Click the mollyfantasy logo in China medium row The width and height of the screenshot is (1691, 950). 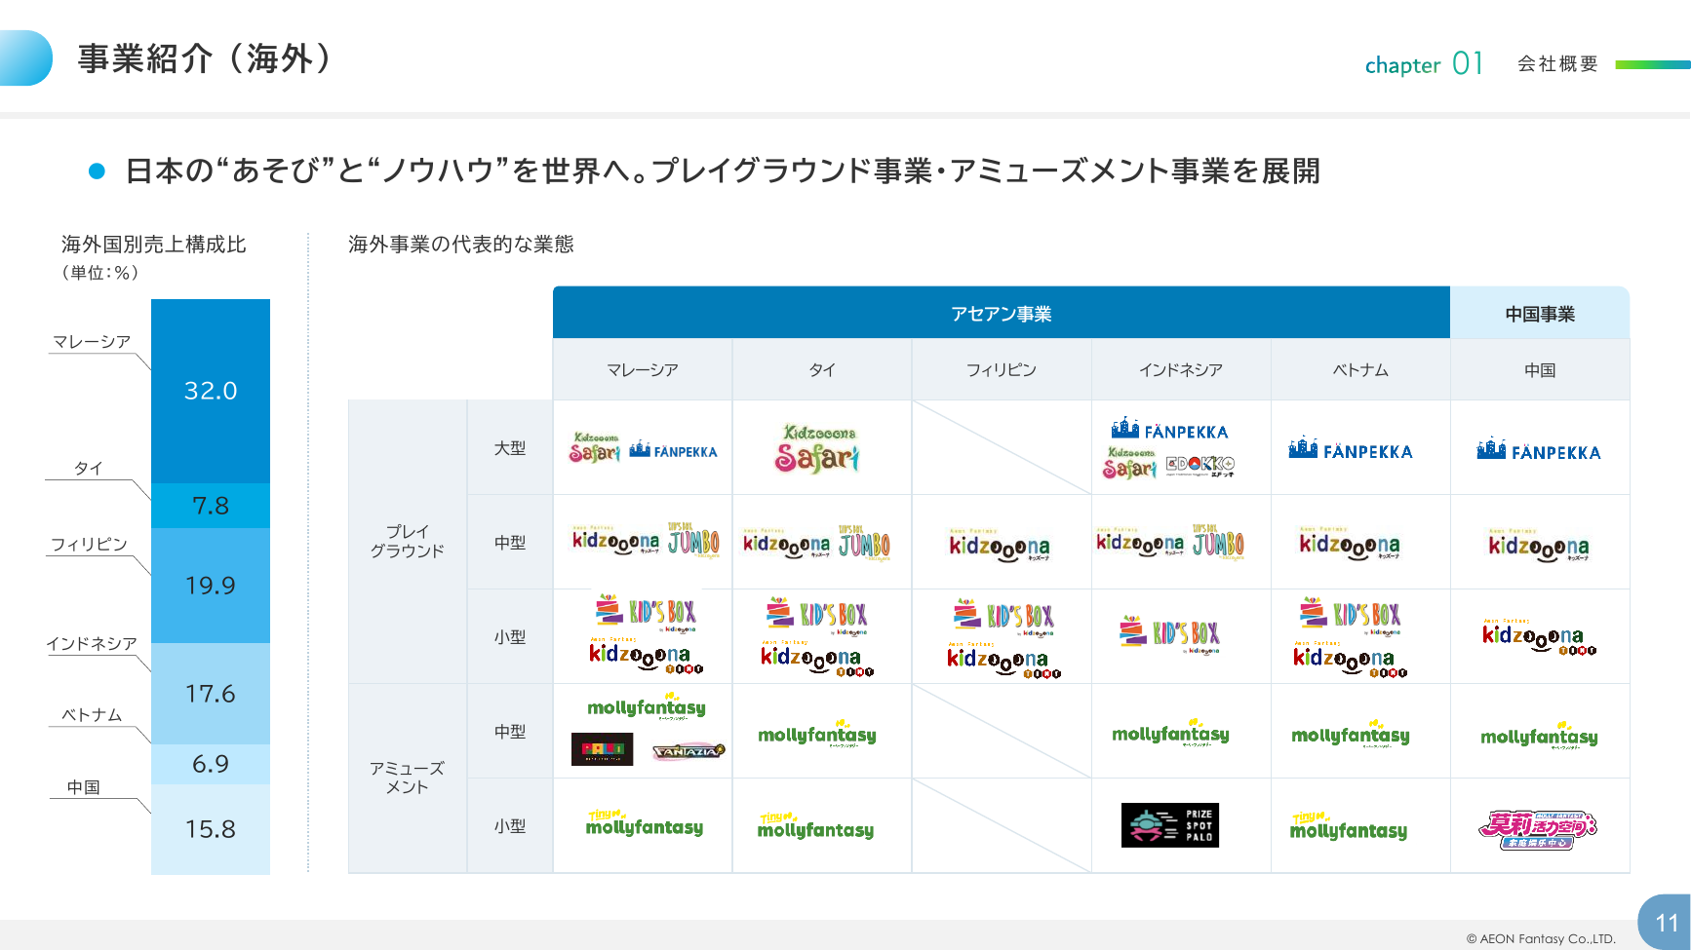(1539, 736)
